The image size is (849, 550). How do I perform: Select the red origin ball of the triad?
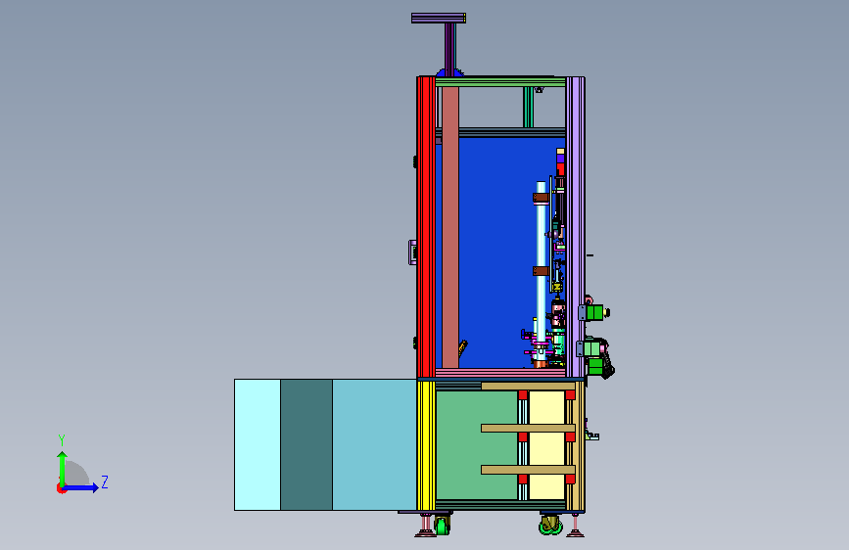61,488
